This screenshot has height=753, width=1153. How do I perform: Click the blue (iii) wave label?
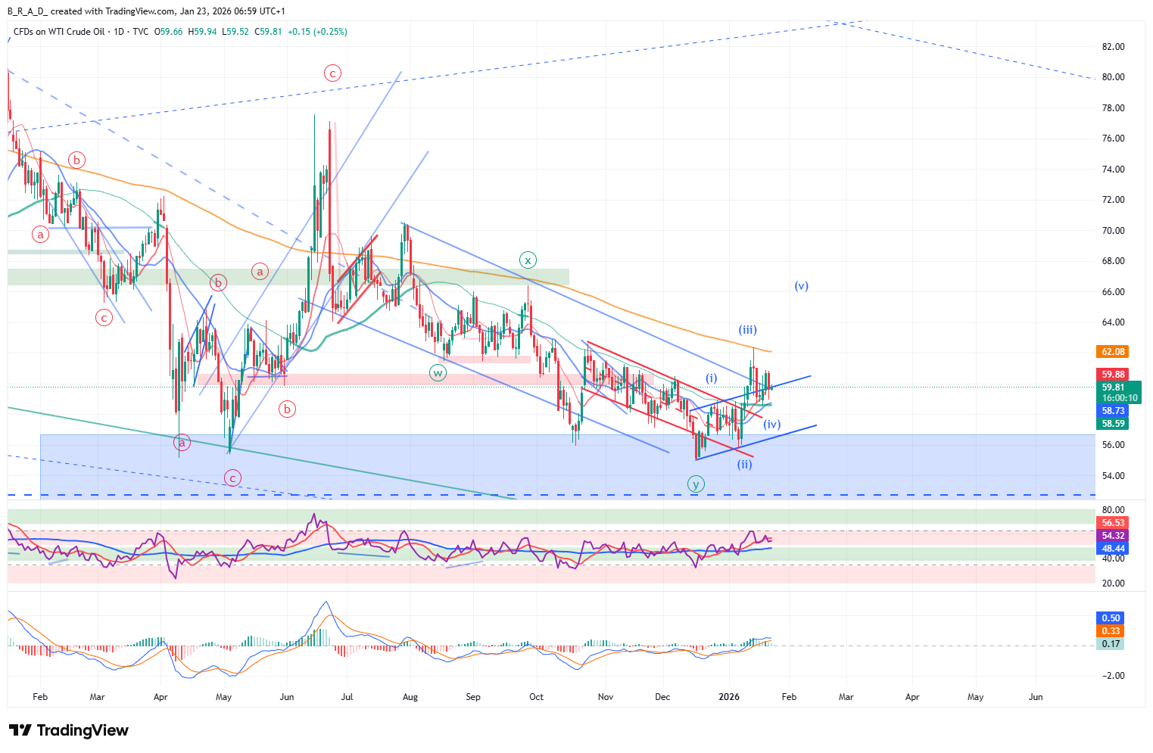(x=747, y=330)
